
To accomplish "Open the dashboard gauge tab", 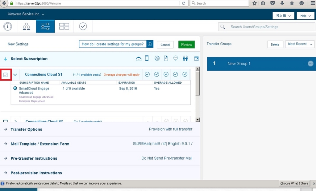I will point(8,26).
